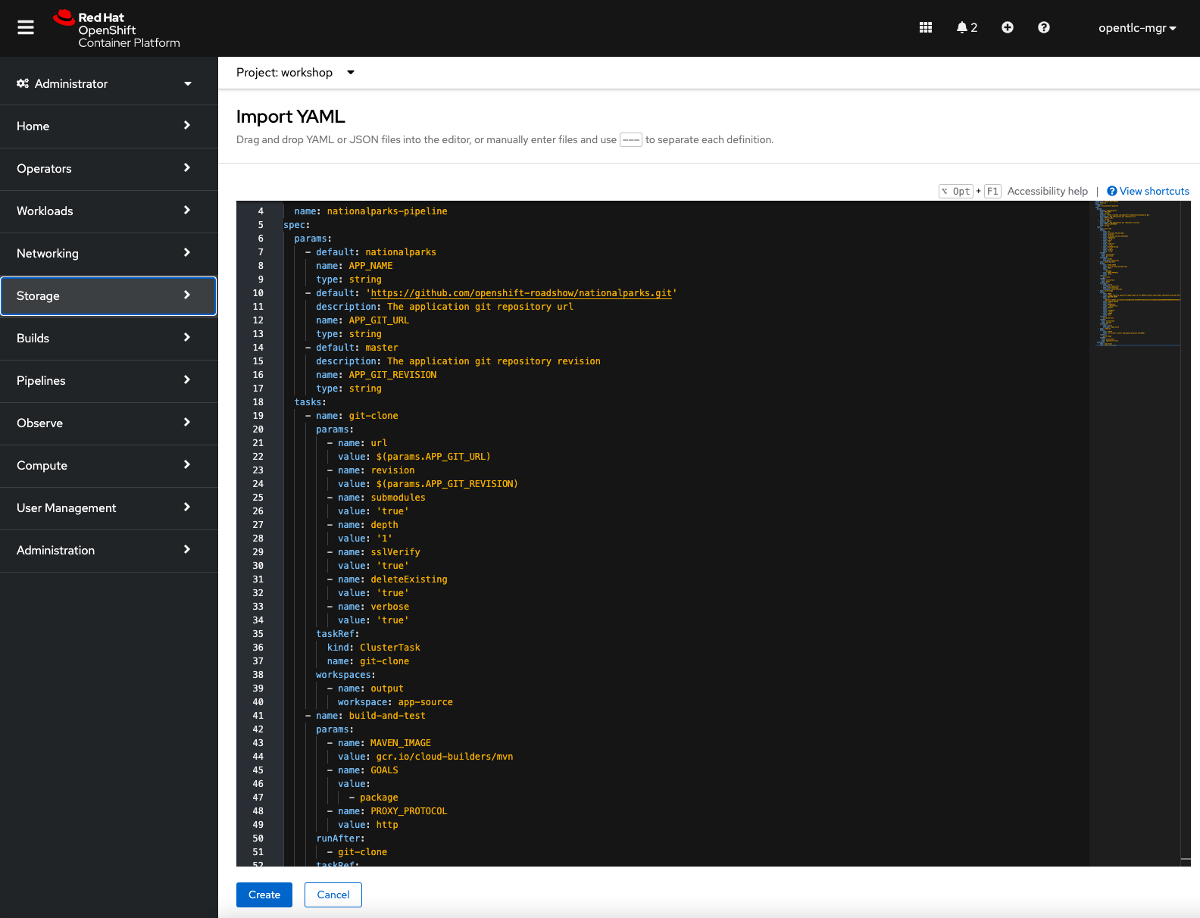Click the 'tasks:' line in editor
This screenshot has height=918, width=1200.
[x=311, y=402]
